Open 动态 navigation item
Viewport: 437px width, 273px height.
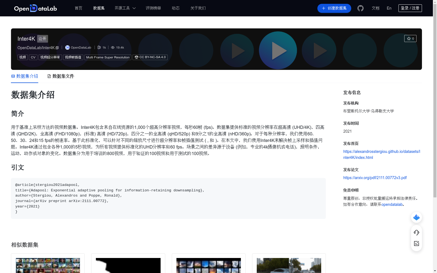pyautogui.click(x=176, y=8)
